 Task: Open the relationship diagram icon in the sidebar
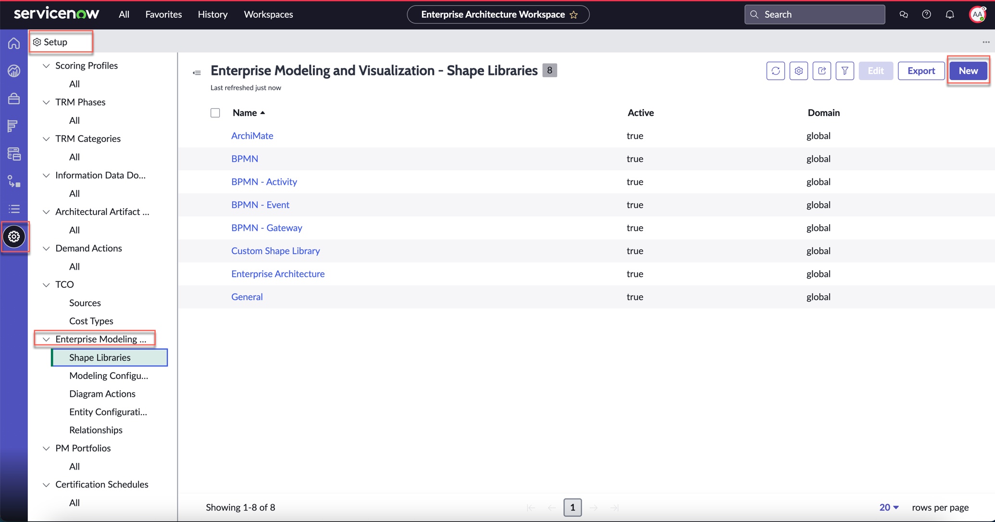click(x=14, y=181)
